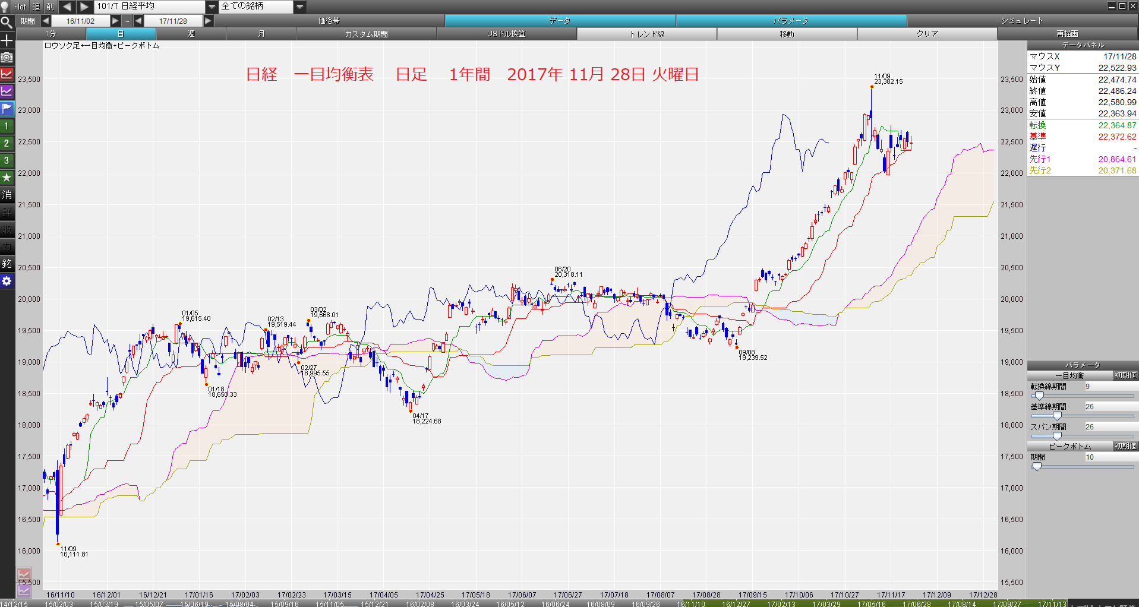This screenshot has height=607, width=1139.
Task: Click the 消 (erase) sidebar button
Action: [7, 195]
